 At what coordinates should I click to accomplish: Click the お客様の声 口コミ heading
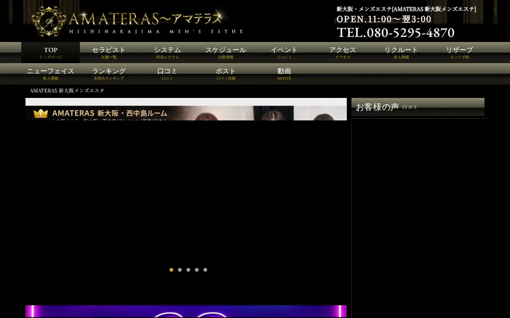coord(418,107)
